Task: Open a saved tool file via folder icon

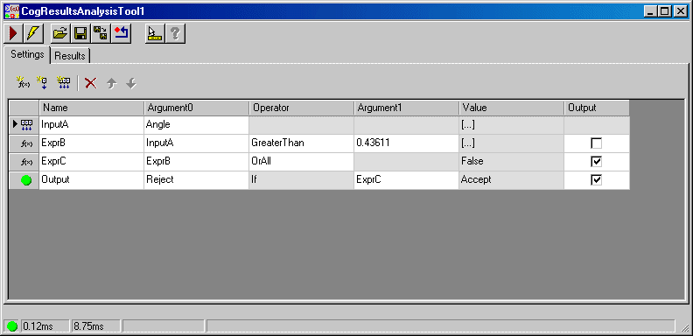Action: [x=59, y=33]
